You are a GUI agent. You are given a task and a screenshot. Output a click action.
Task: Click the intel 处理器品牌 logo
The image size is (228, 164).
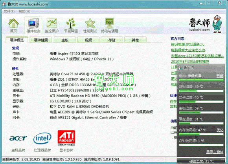pos(42,138)
